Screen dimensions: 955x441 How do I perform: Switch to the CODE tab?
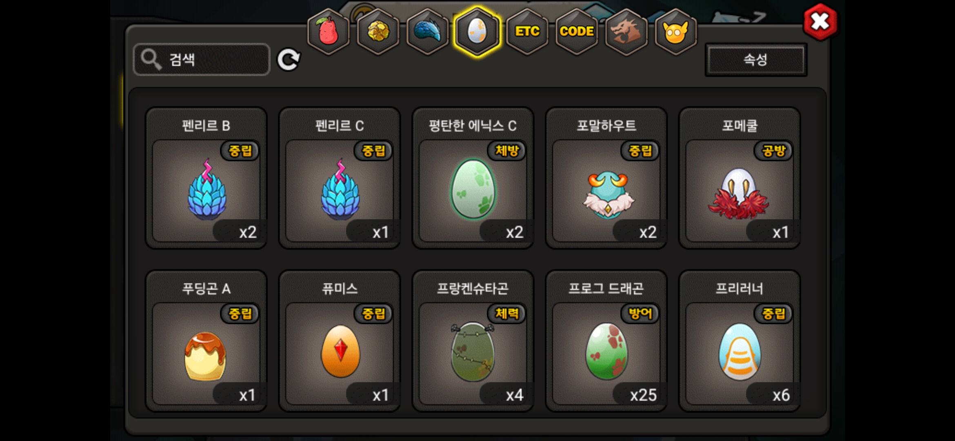point(577,31)
